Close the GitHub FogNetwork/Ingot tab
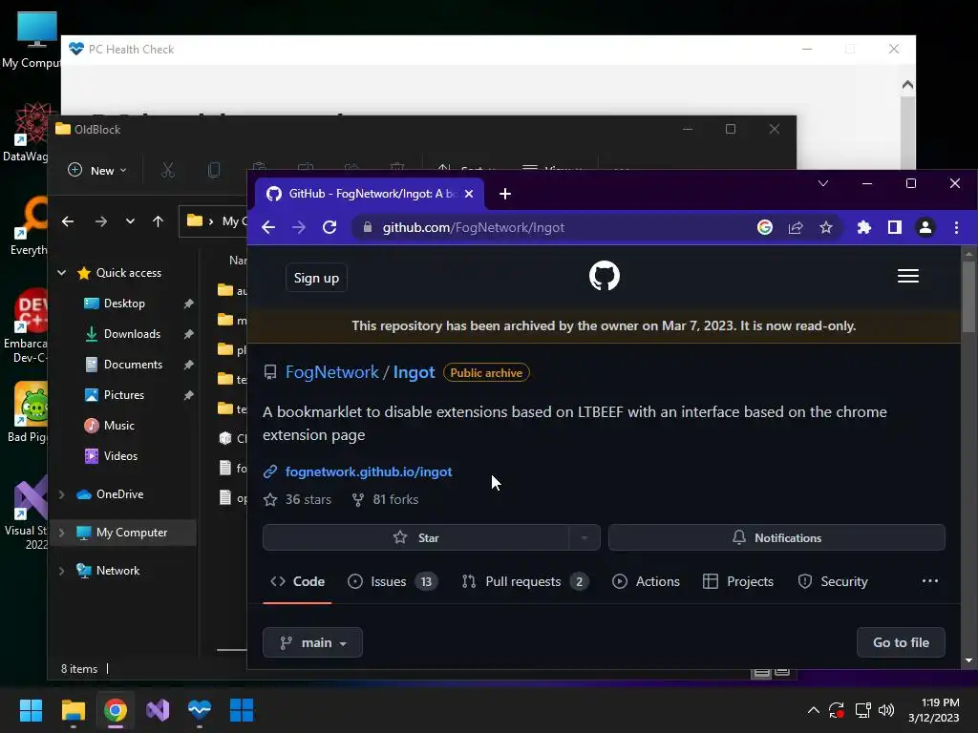 [x=469, y=194]
